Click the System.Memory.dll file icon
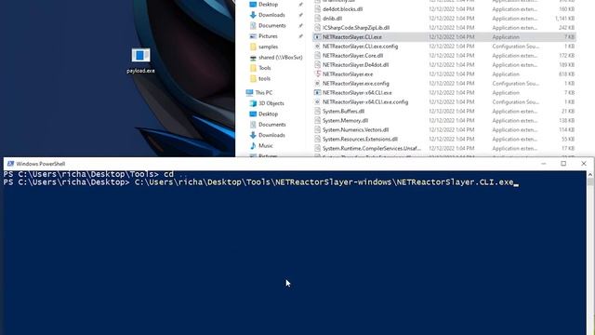The image size is (595, 335). click(x=318, y=120)
